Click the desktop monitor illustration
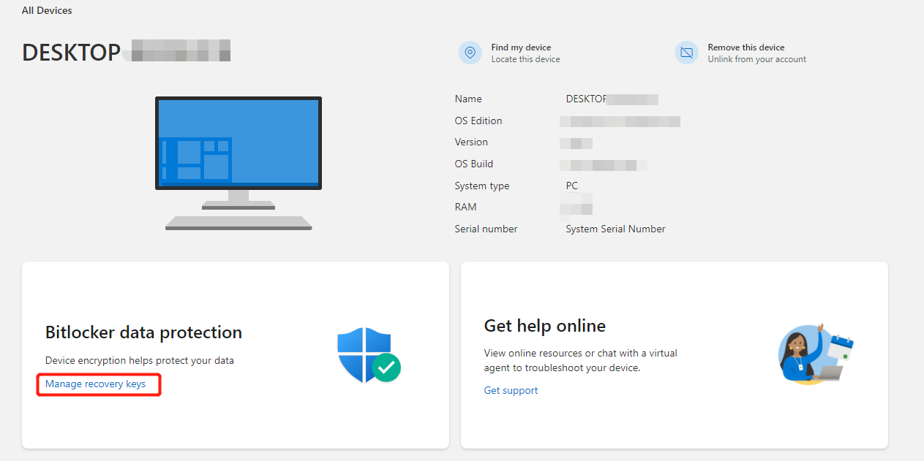 tap(238, 142)
